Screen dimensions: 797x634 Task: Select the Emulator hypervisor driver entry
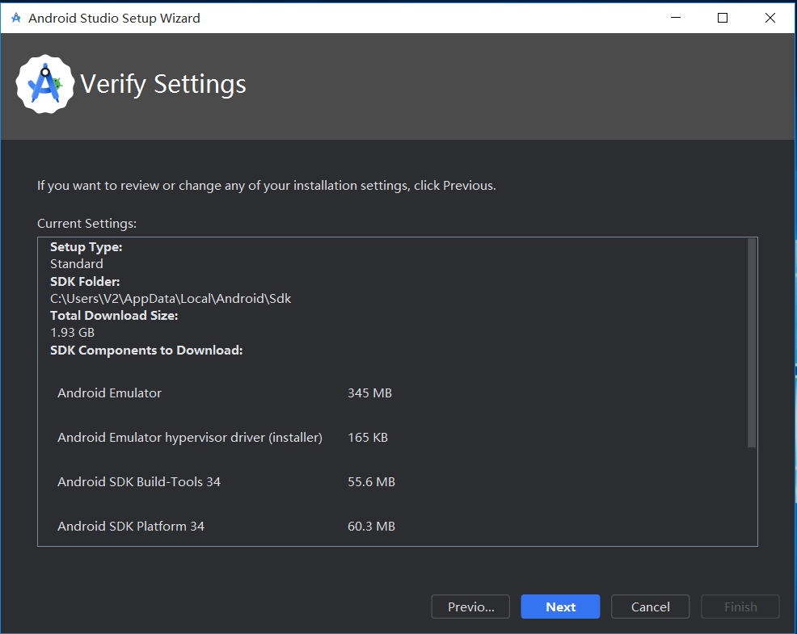tap(190, 438)
